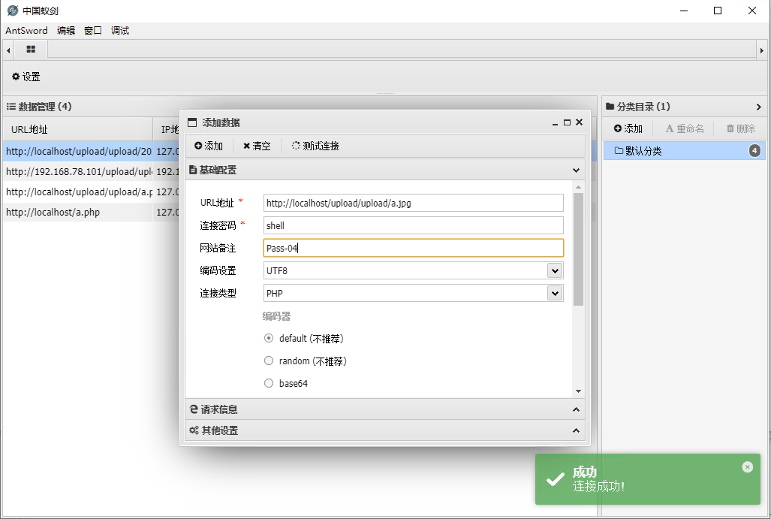The height and width of the screenshot is (519, 771).
Task: Click the dialog scrollbar up arrow
Action: tap(578, 188)
